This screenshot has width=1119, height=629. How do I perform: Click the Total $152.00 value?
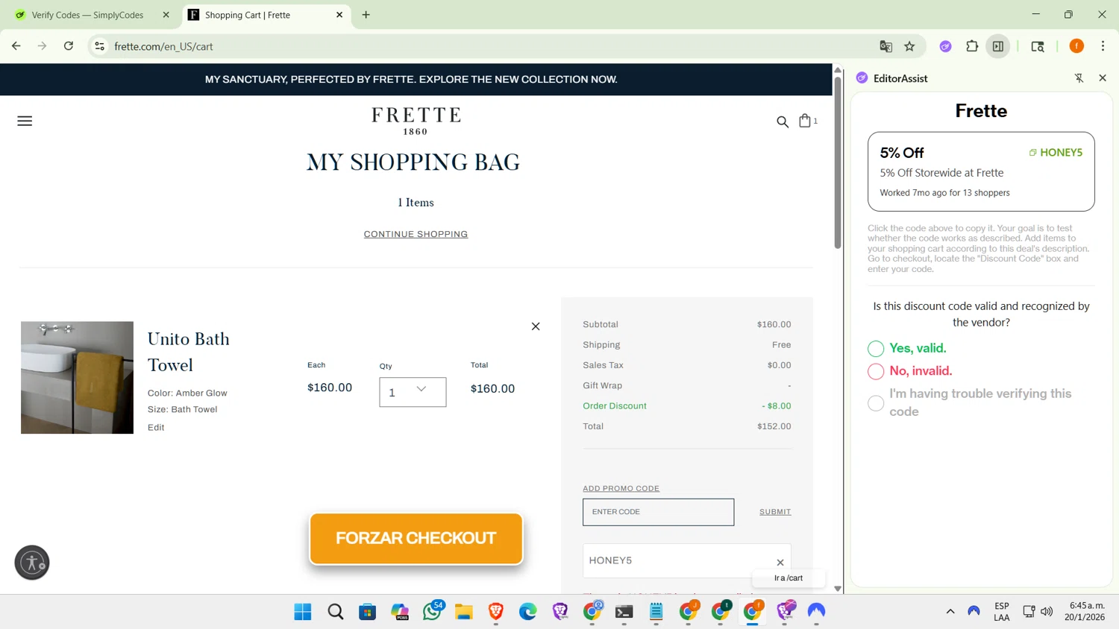774,426
